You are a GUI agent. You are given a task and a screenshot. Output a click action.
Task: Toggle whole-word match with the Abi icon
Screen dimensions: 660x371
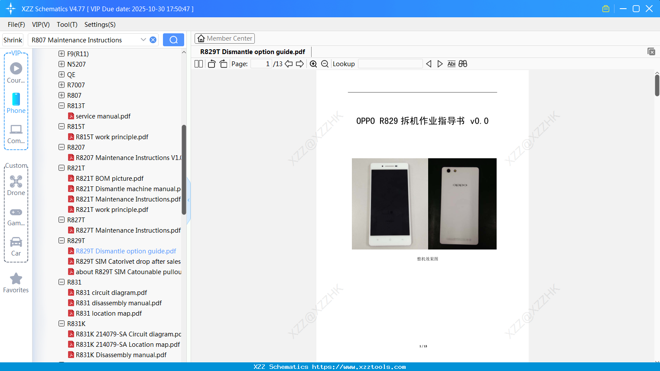pyautogui.click(x=452, y=64)
